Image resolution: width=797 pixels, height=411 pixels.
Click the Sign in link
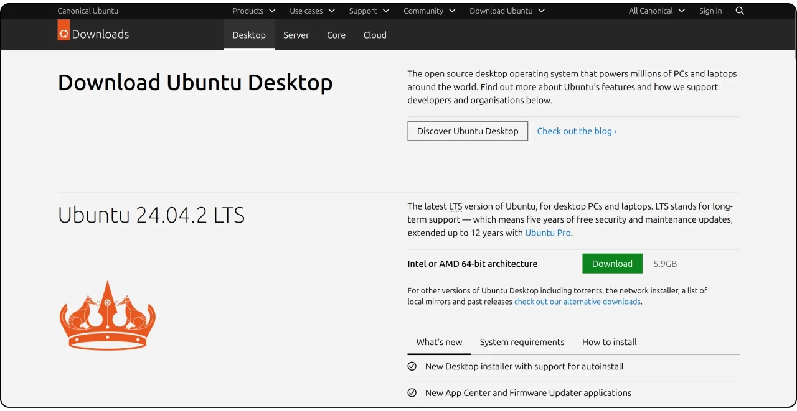pos(710,11)
